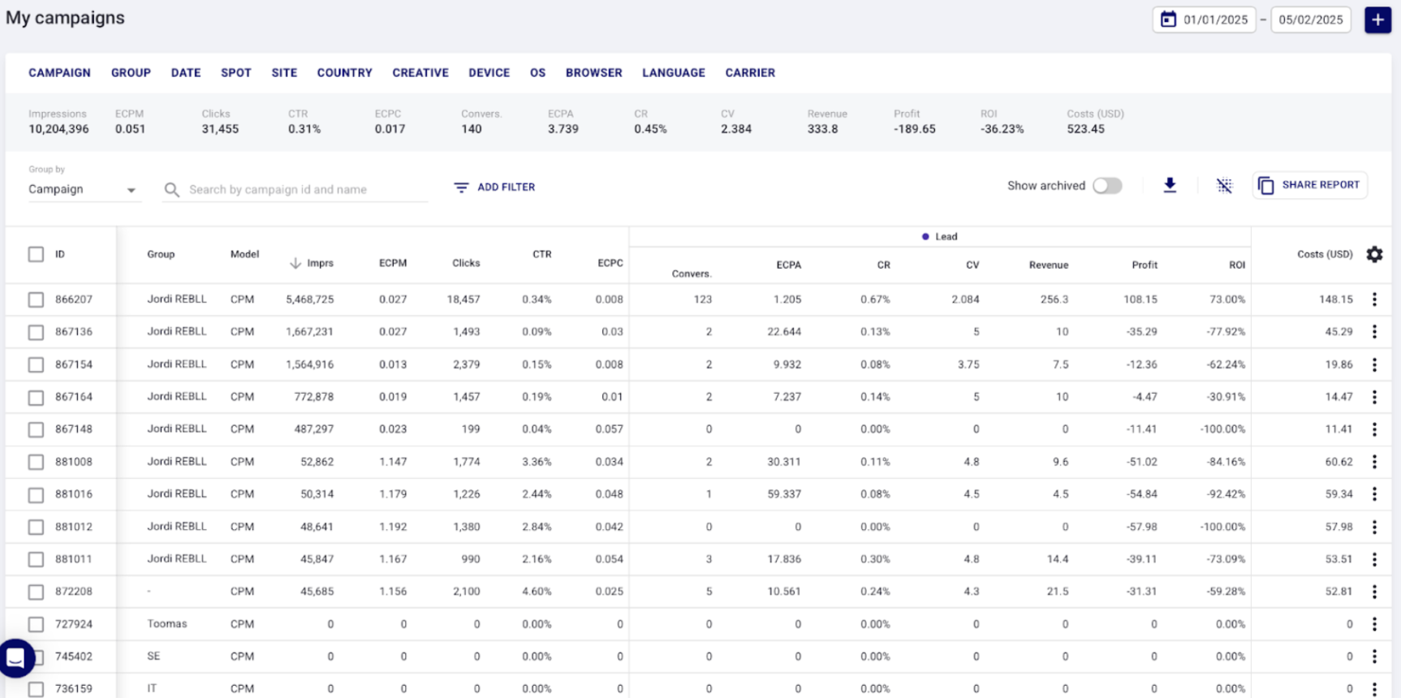Viewport: 1401px width, 698px height.
Task: Click the Toomas group cell
Action: tap(167, 624)
